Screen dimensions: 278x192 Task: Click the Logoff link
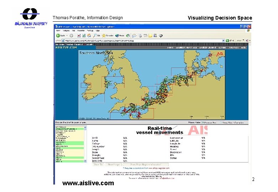[x=89, y=44]
